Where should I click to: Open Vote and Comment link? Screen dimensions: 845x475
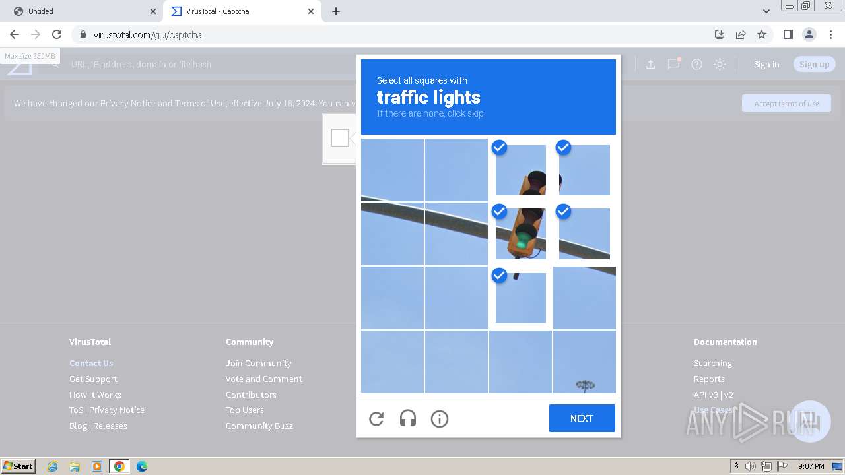pyautogui.click(x=264, y=379)
